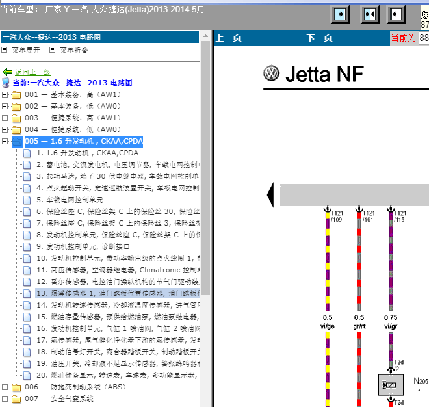This screenshot has width=429, height=407.
Task: Click the 返回上一级 link
Action: pos(32,72)
